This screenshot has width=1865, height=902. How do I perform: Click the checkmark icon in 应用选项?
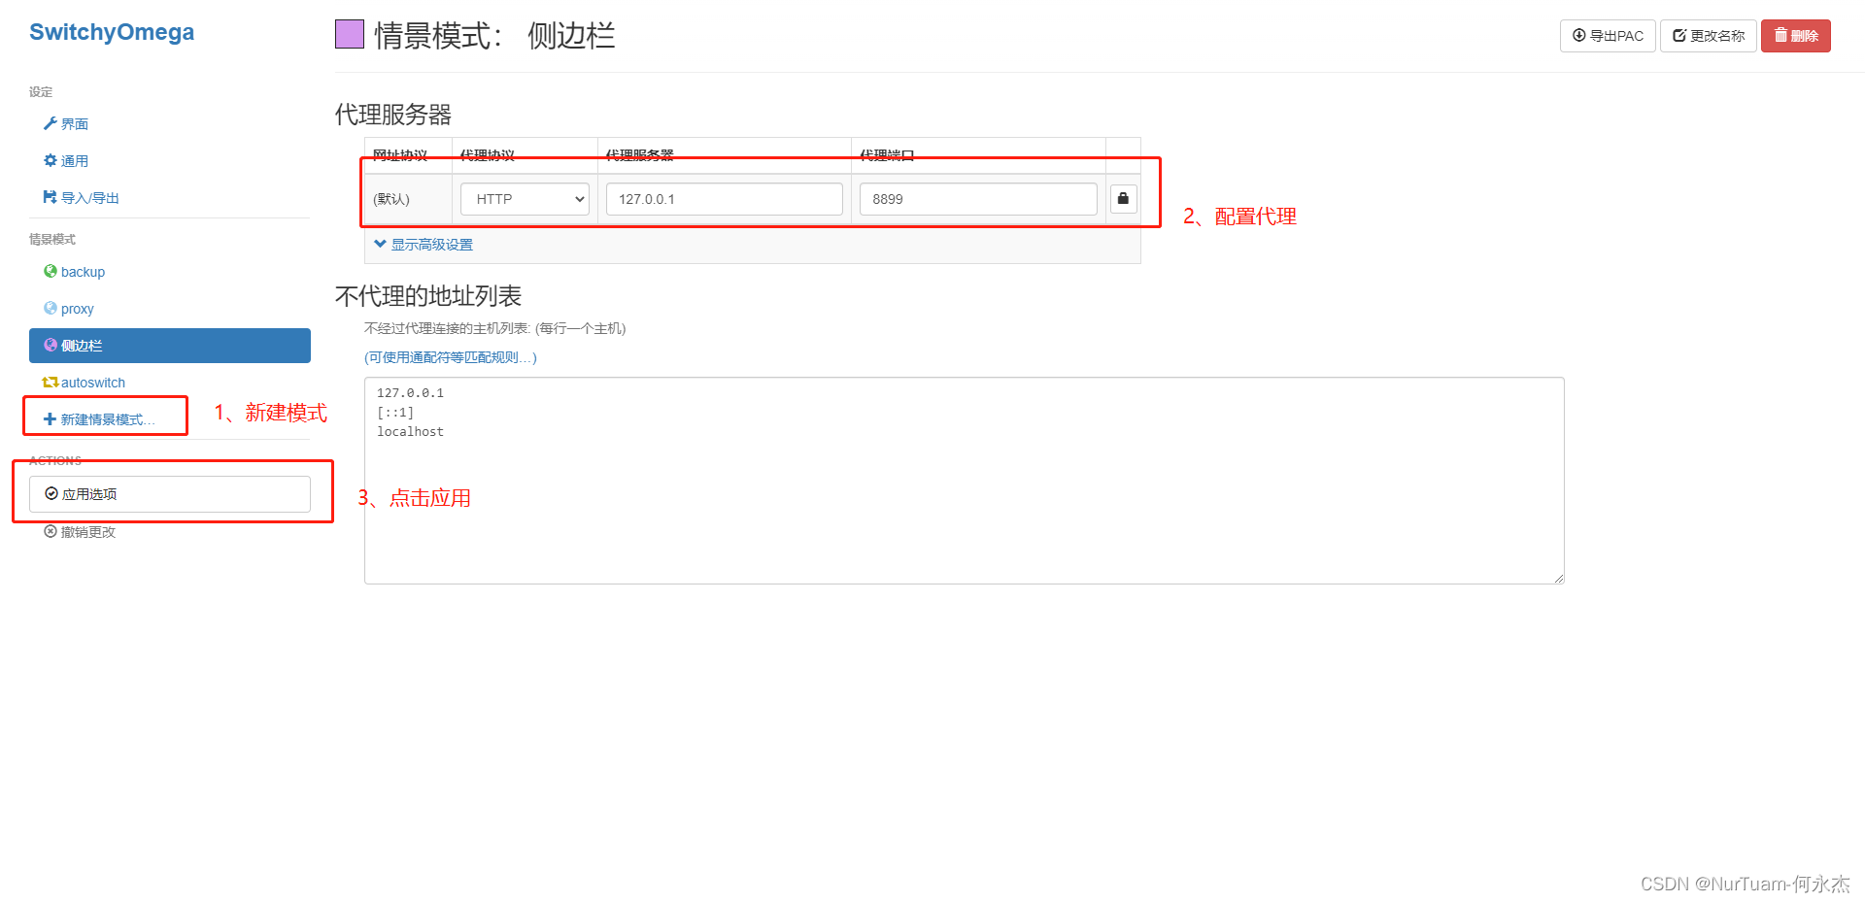click(x=51, y=493)
